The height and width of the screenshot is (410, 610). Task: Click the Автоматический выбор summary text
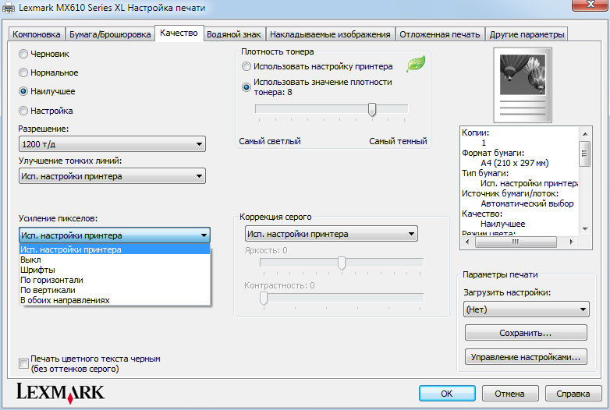[x=527, y=203]
